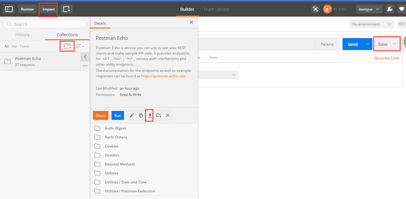Image resolution: width=406 pixels, height=199 pixels.
Task: Filter collections by Me
Action: (x=14, y=46)
